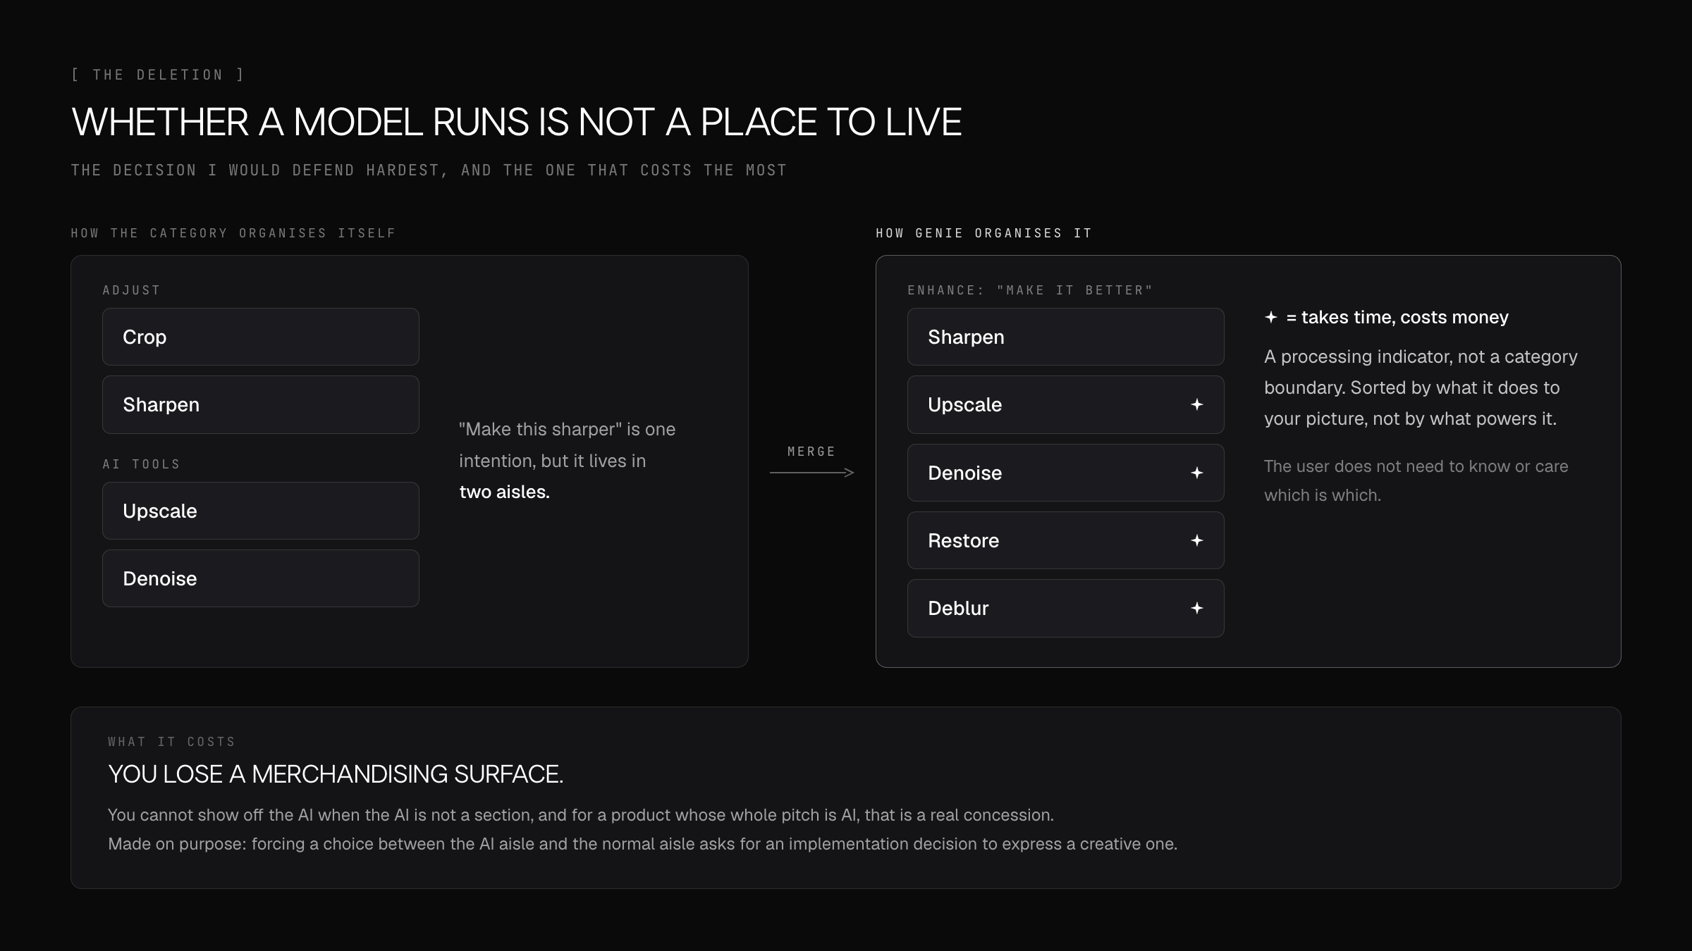Click the sparkle icon on Deblur row
Screen dimensions: 1692x951
(1196, 608)
